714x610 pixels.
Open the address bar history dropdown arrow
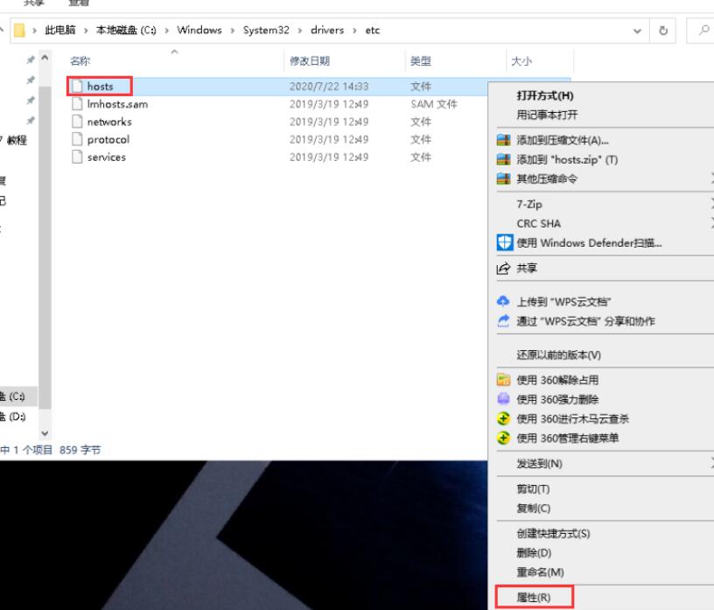pos(637,31)
